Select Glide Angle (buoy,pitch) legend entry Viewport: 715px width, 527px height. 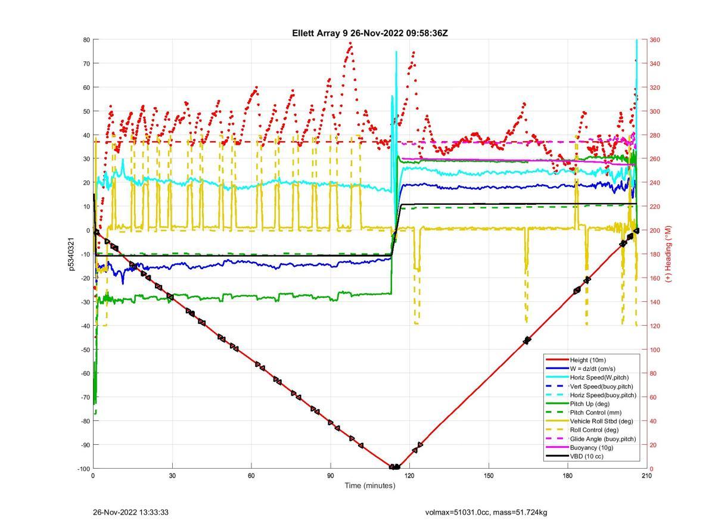pyautogui.click(x=592, y=439)
